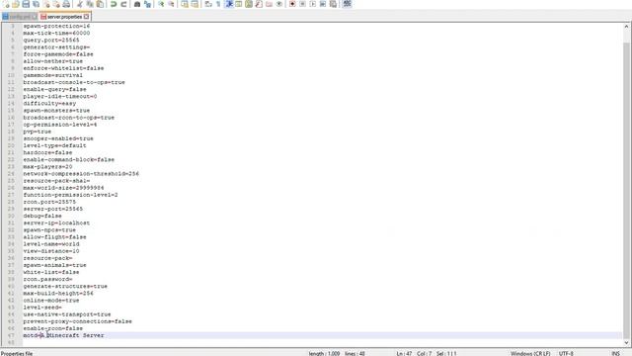
Task: Click the last icon on the toolbar
Action: pos(347,4)
